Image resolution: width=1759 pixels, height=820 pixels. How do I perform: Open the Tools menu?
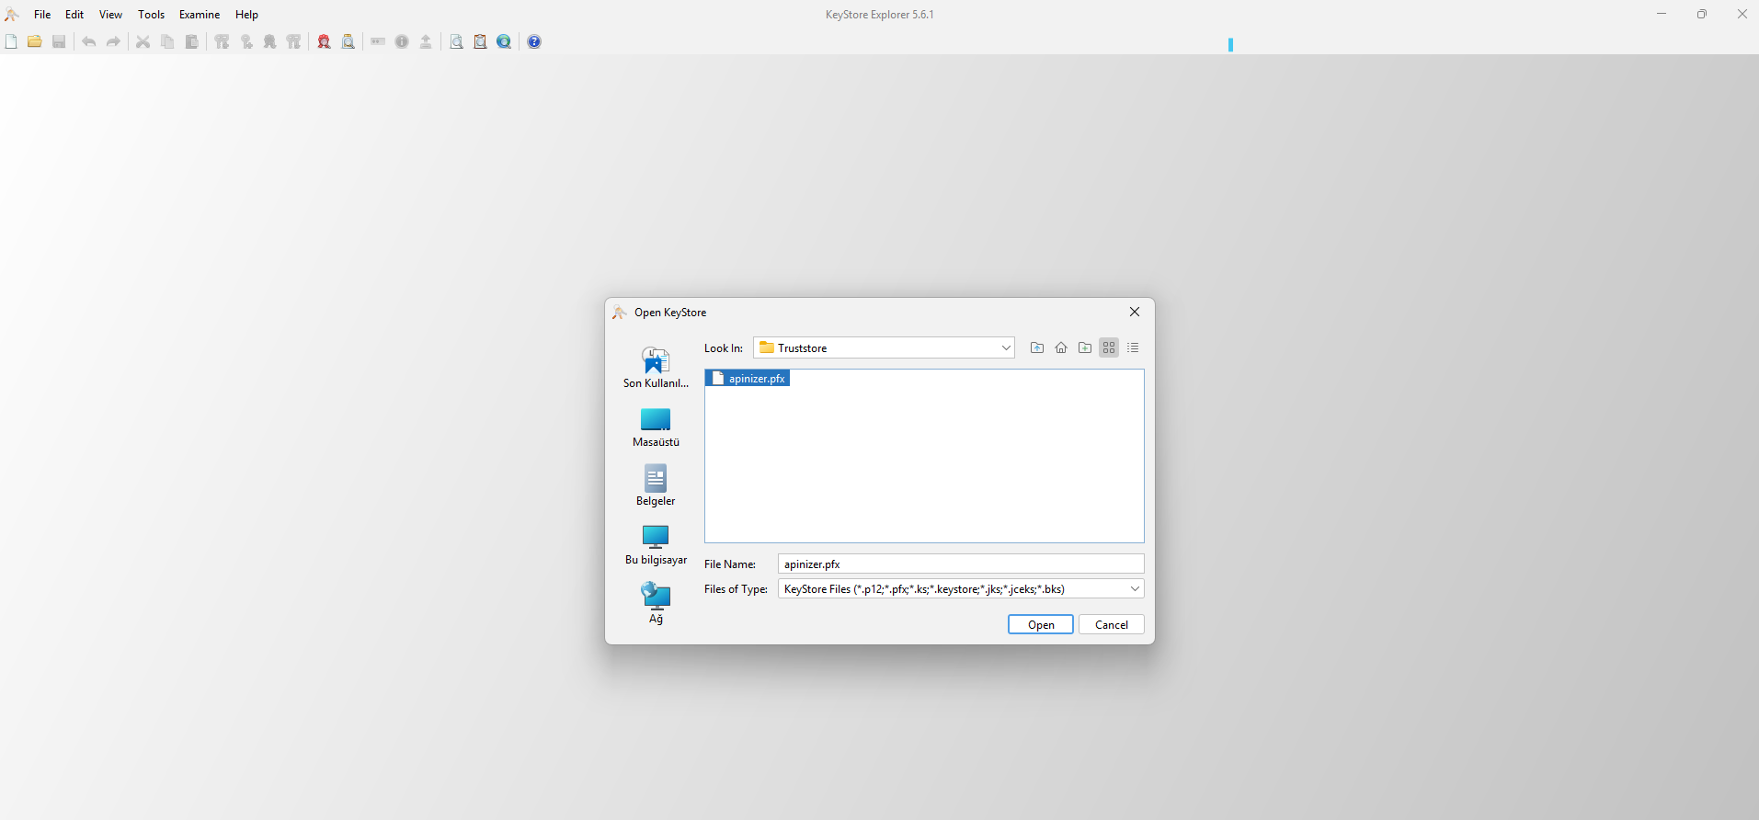pyautogui.click(x=152, y=15)
